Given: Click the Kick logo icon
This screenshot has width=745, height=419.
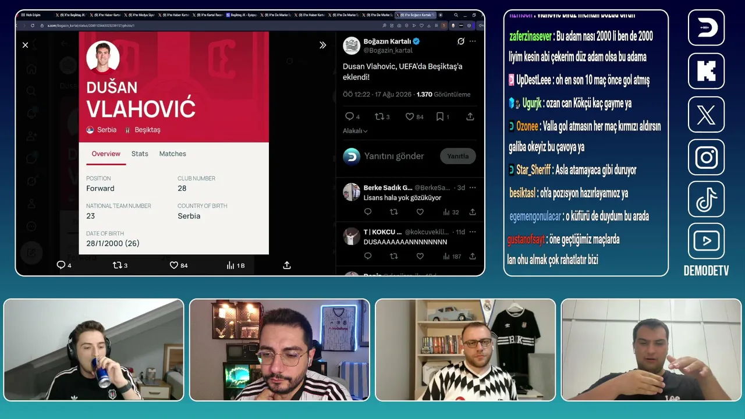Looking at the screenshot, I should (706, 71).
